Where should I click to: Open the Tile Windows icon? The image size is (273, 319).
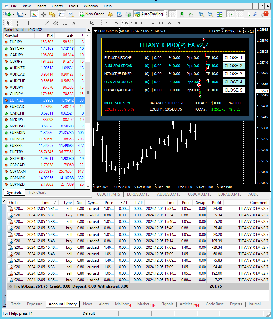coord(219,14)
